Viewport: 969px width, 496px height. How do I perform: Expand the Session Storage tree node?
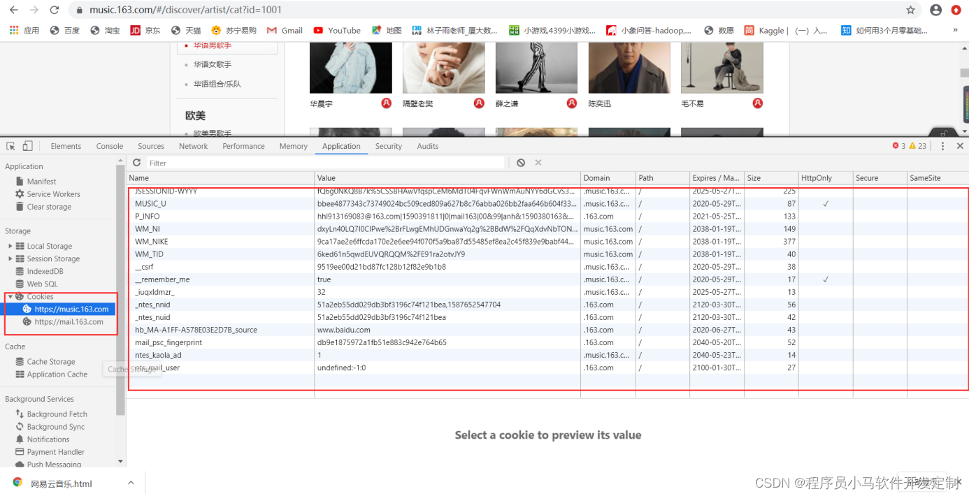pos(10,258)
